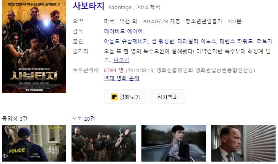Image resolution: width=278 pixels, height=164 pixels.
Task: Open actor 샘 워싱턴 link
Action: point(163,41)
